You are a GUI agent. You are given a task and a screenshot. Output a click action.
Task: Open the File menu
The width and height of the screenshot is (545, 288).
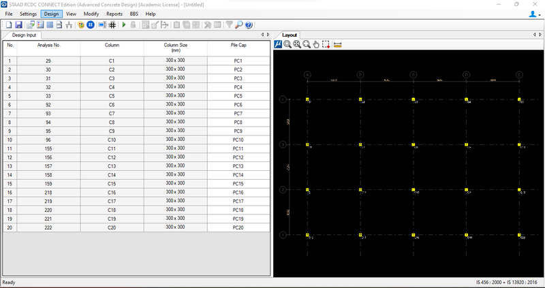tap(9, 14)
